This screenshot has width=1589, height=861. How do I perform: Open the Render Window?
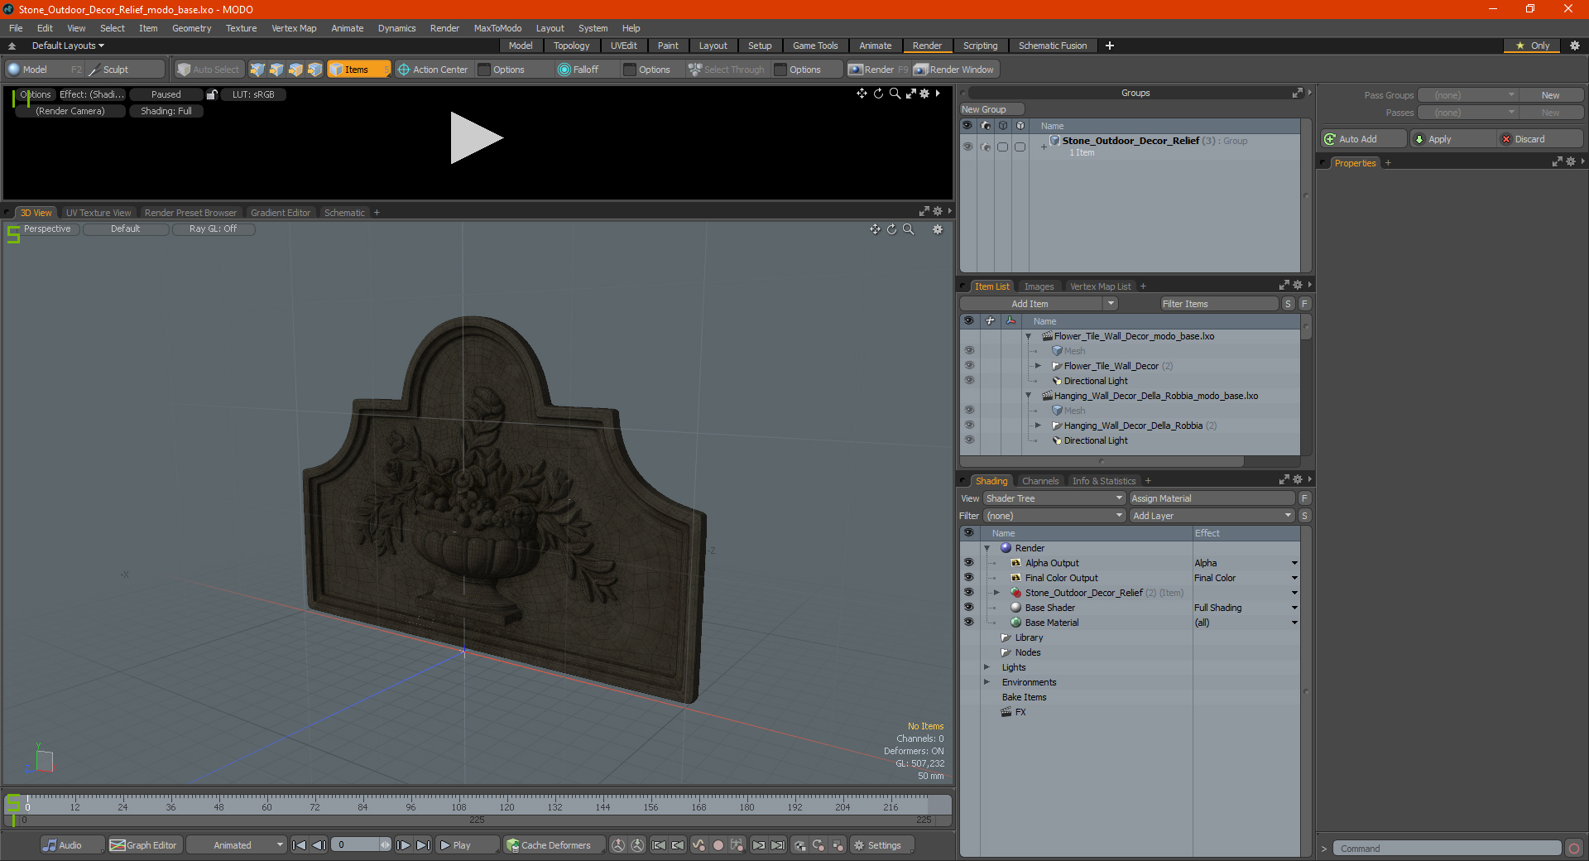[954, 70]
